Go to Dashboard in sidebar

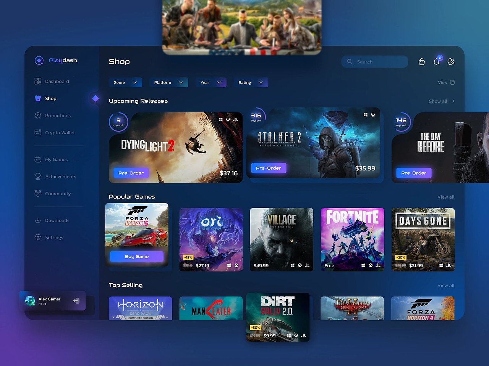click(x=57, y=81)
